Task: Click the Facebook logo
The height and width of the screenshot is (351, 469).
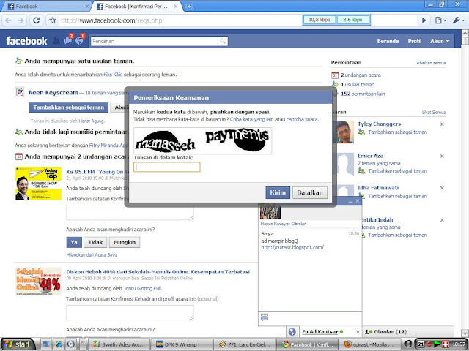Action: 26,41
